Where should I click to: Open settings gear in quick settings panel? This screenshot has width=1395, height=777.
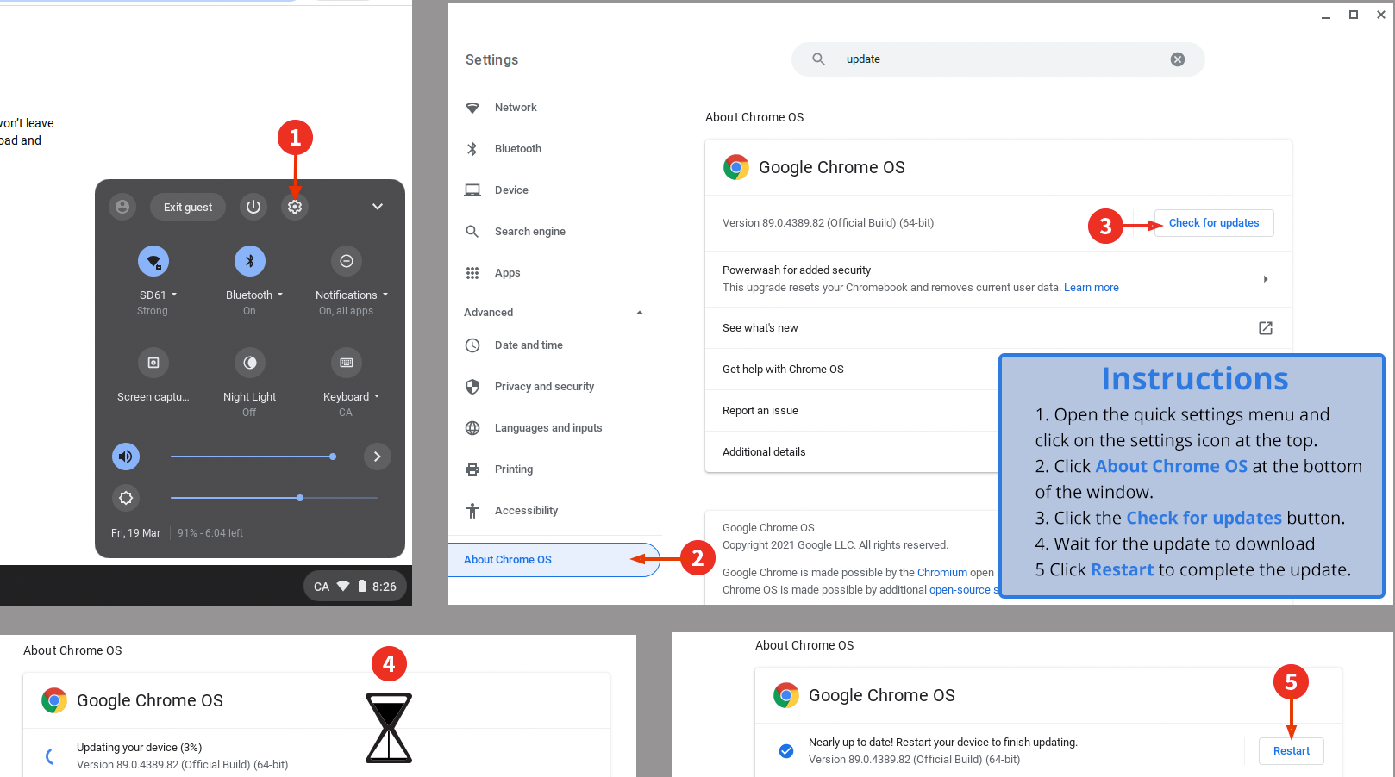295,207
